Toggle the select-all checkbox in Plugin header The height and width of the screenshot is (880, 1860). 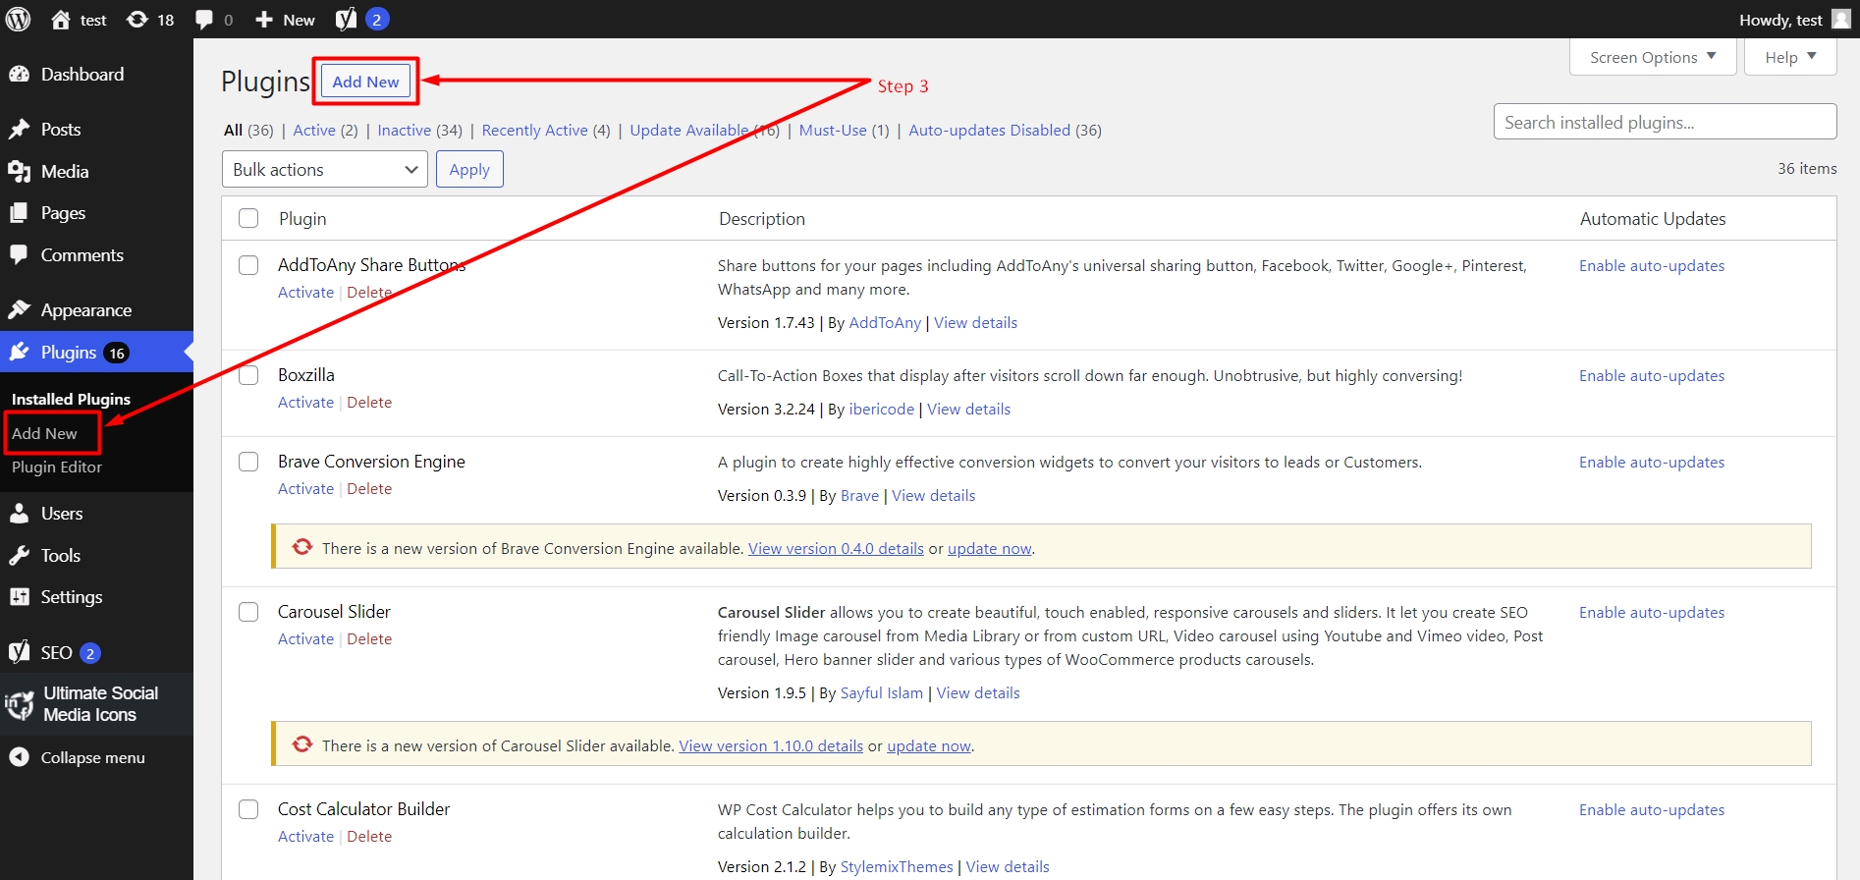pyautogui.click(x=248, y=218)
